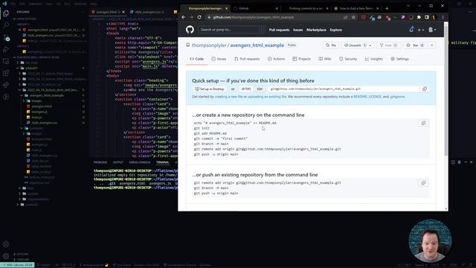Open the repository Security tab
Screen dimensions: 476x268
click(348, 59)
